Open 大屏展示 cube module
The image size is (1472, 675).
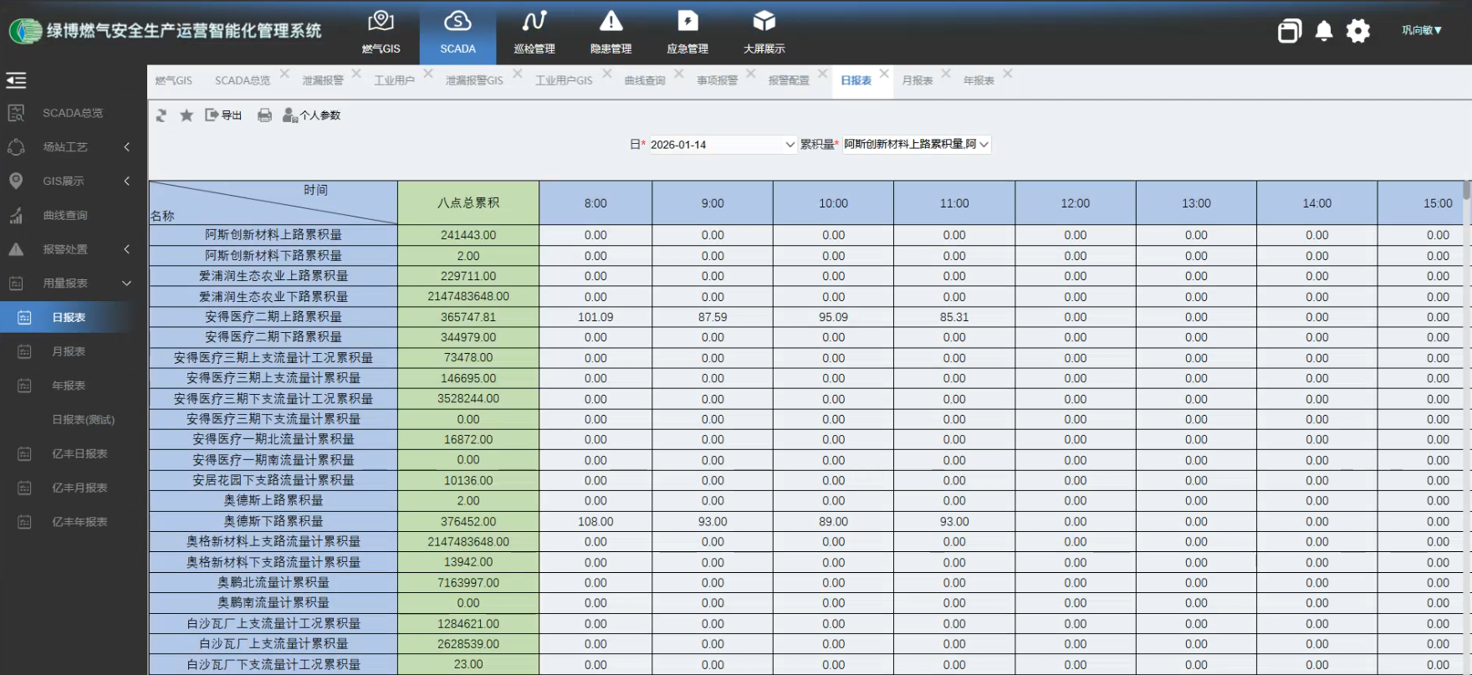pyautogui.click(x=764, y=33)
